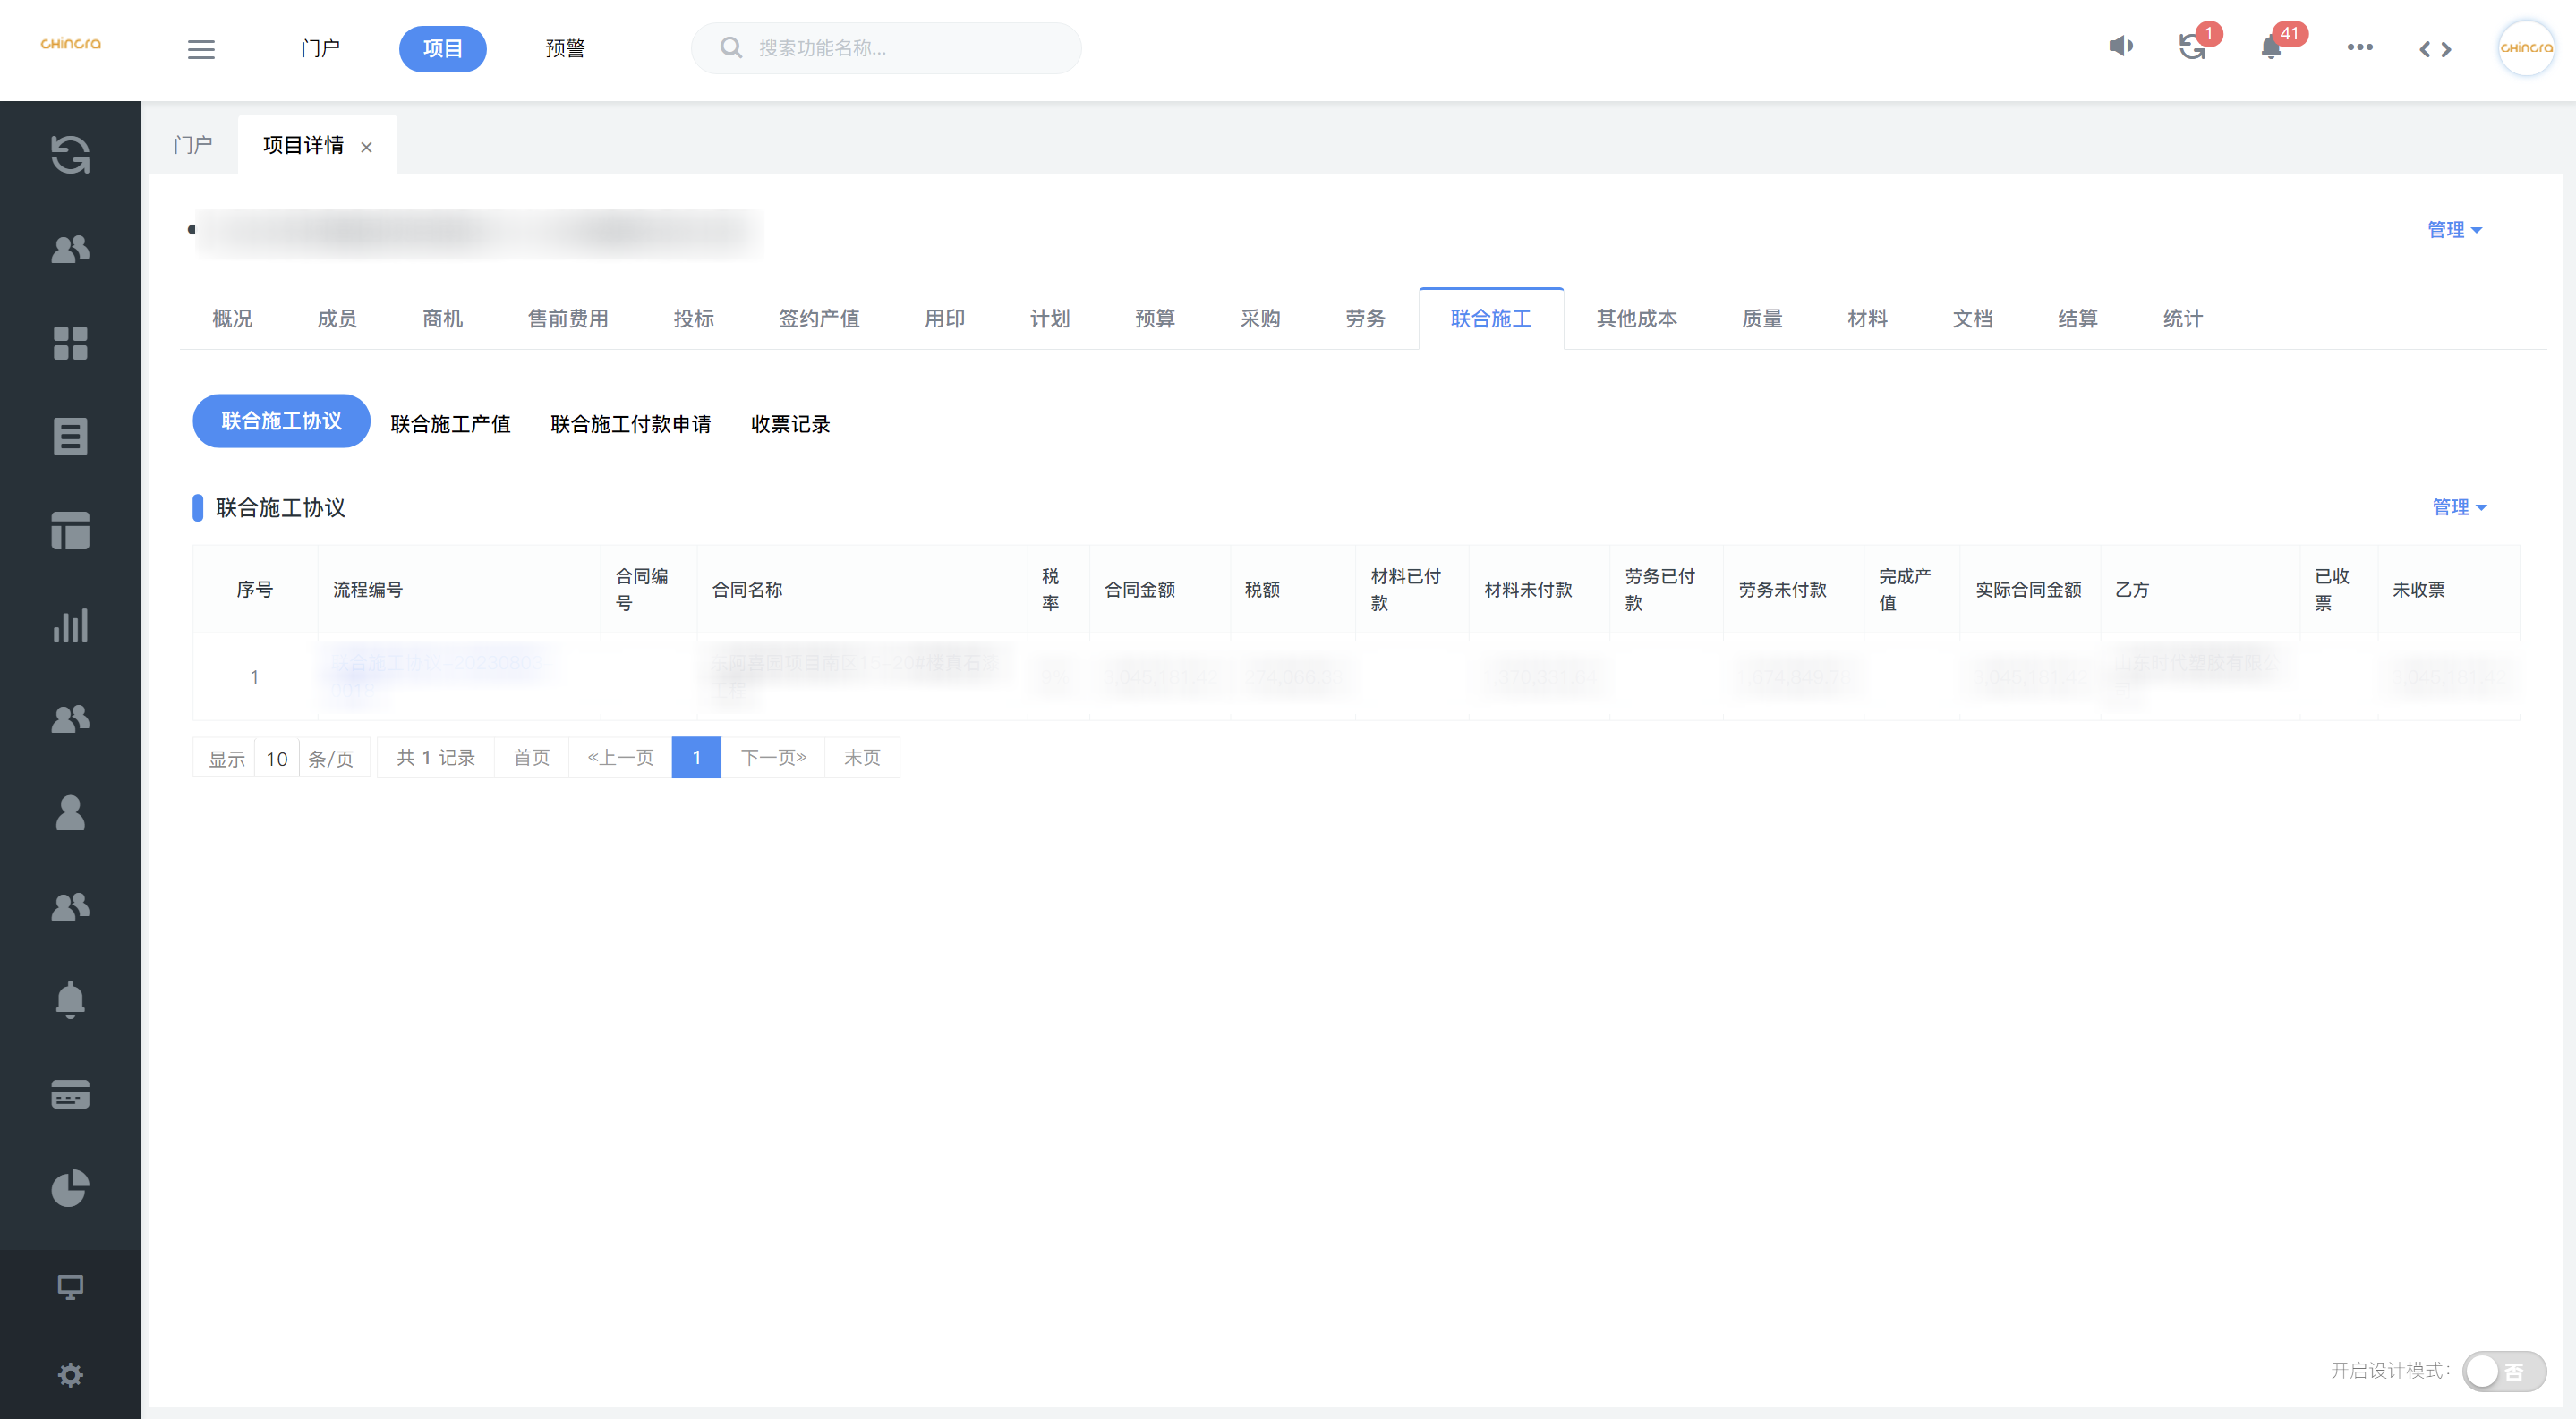Open the 10 items per page selector
Viewport: 2576px width, 1419px height.
[277, 759]
